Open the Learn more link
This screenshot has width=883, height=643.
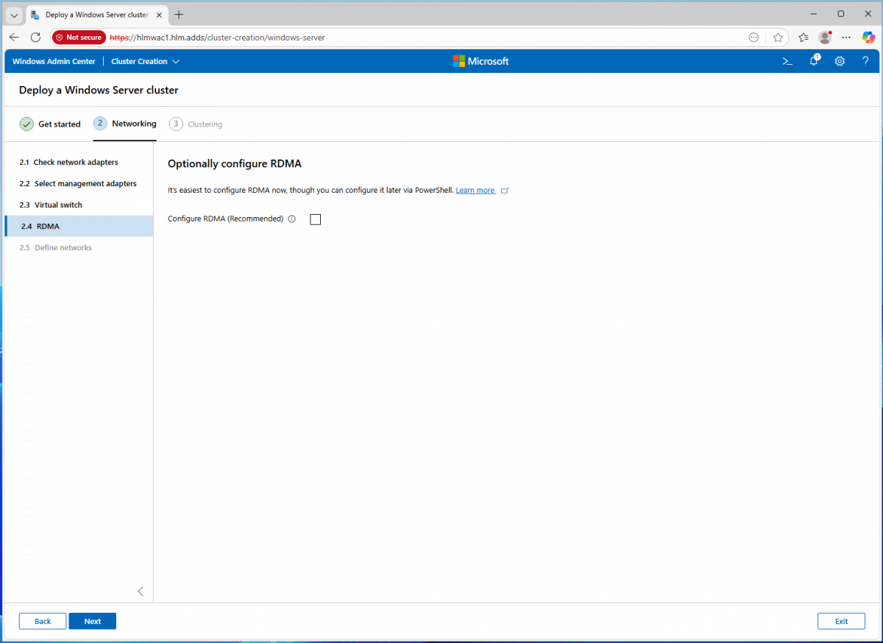coord(475,191)
